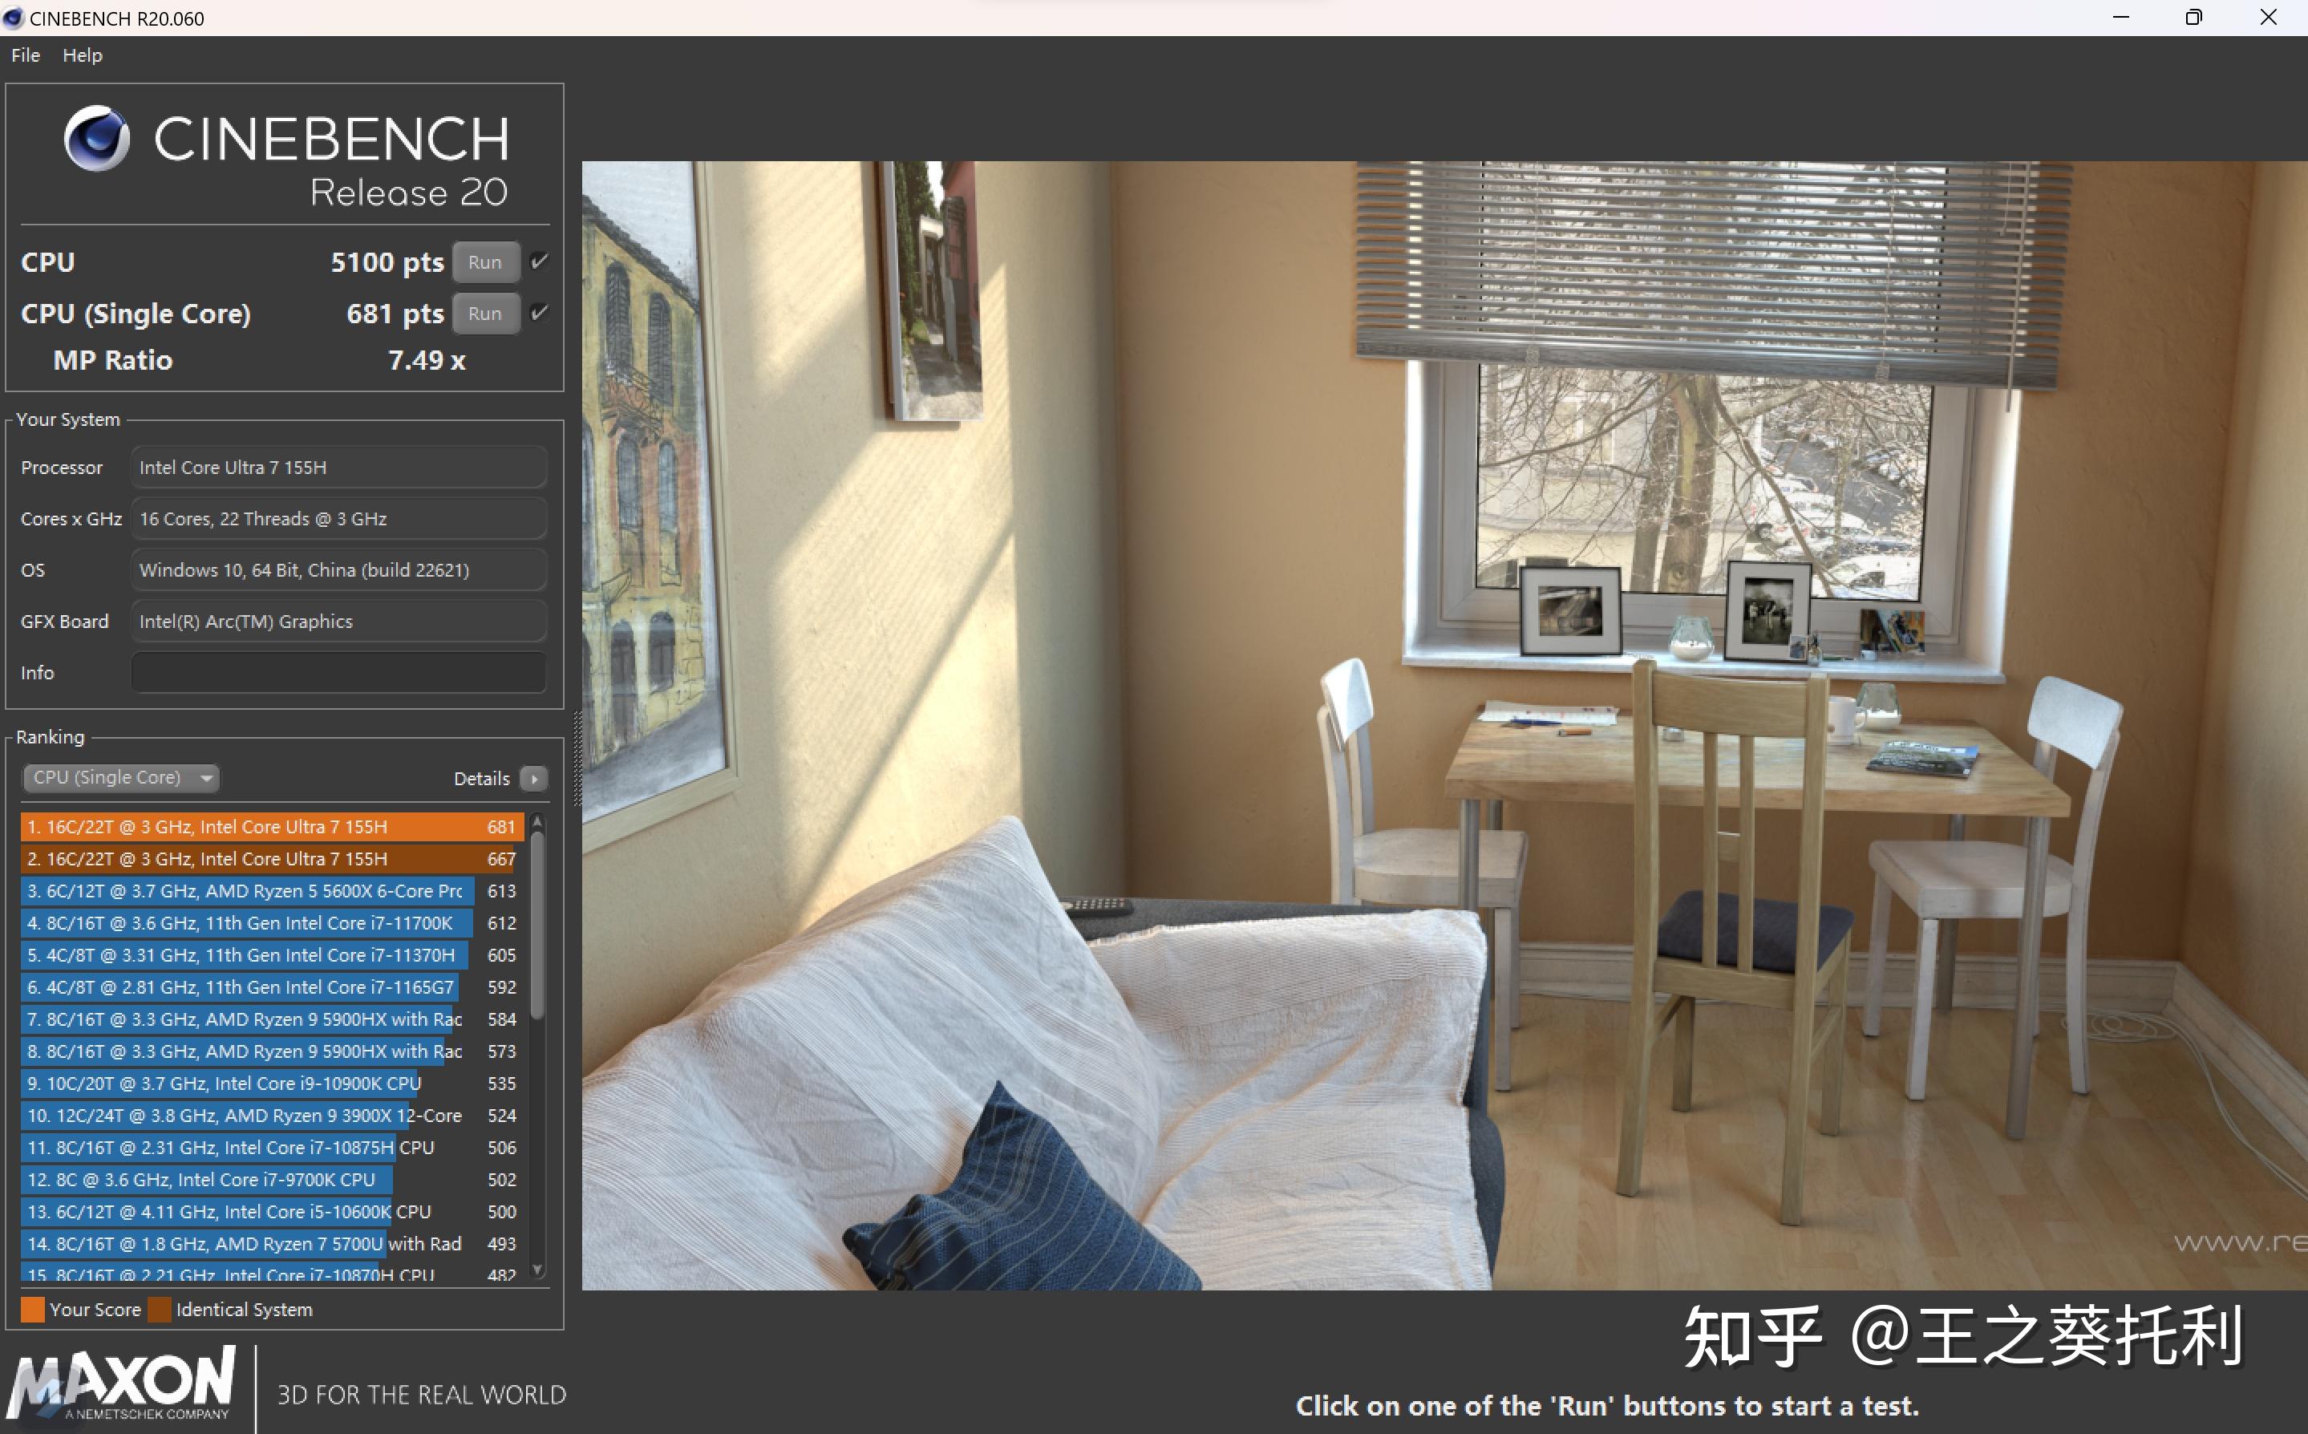Open the Help menu
The image size is (2308, 1434).
tap(83, 55)
